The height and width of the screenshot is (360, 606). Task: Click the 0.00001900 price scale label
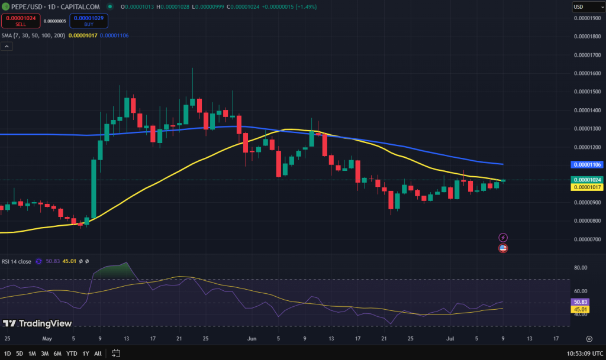(x=587, y=18)
